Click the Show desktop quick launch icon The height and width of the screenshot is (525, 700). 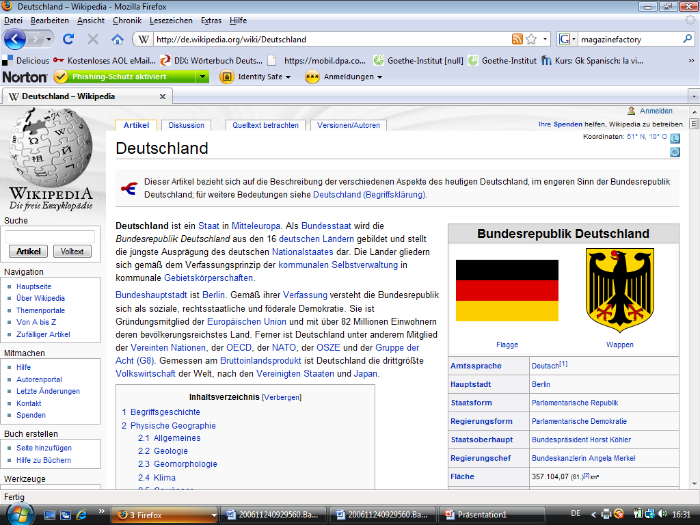pos(49,515)
